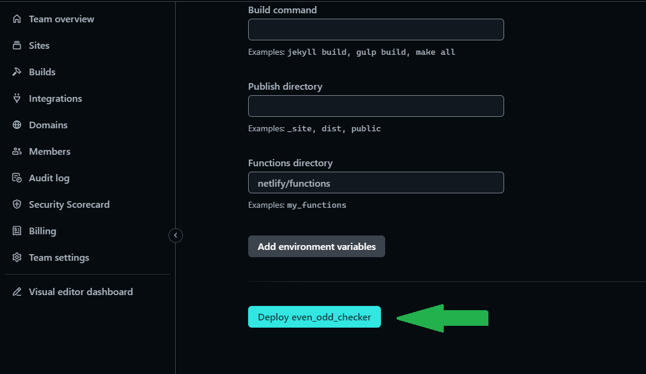Click the Members people icon
The width and height of the screenshot is (646, 374).
point(17,152)
